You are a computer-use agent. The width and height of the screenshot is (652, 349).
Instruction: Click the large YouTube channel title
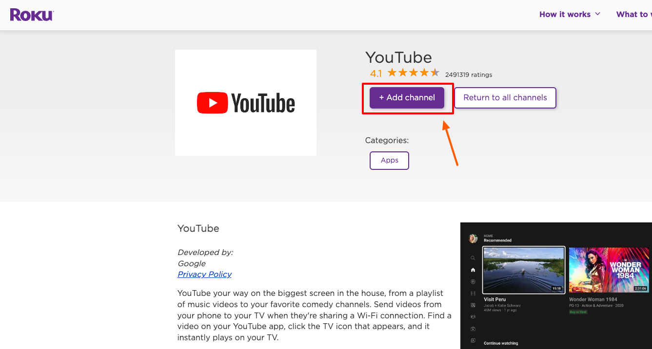tap(398, 57)
